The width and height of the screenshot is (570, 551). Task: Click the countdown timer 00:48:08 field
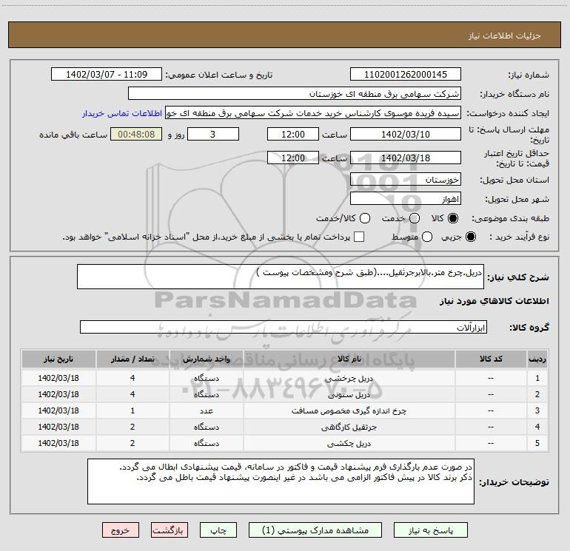click(x=136, y=135)
